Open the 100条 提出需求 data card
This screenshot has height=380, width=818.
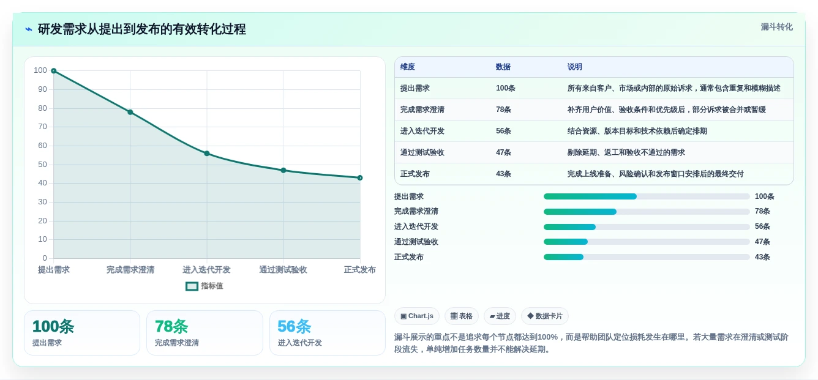pos(82,333)
